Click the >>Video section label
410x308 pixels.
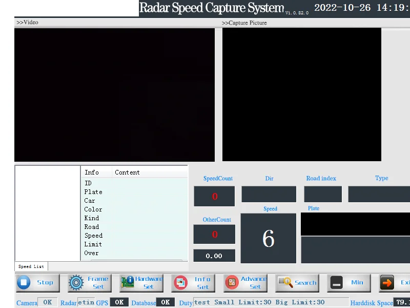28,22
